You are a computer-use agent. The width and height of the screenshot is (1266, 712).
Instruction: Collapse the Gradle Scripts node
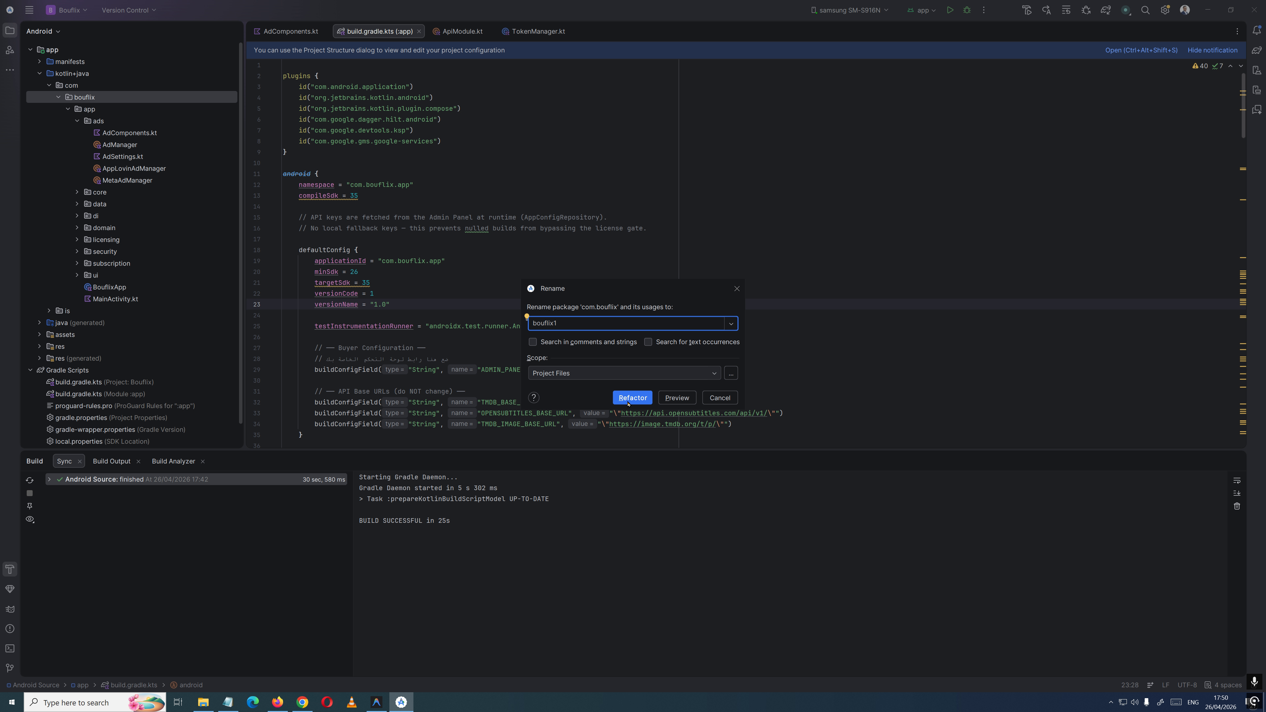click(30, 370)
